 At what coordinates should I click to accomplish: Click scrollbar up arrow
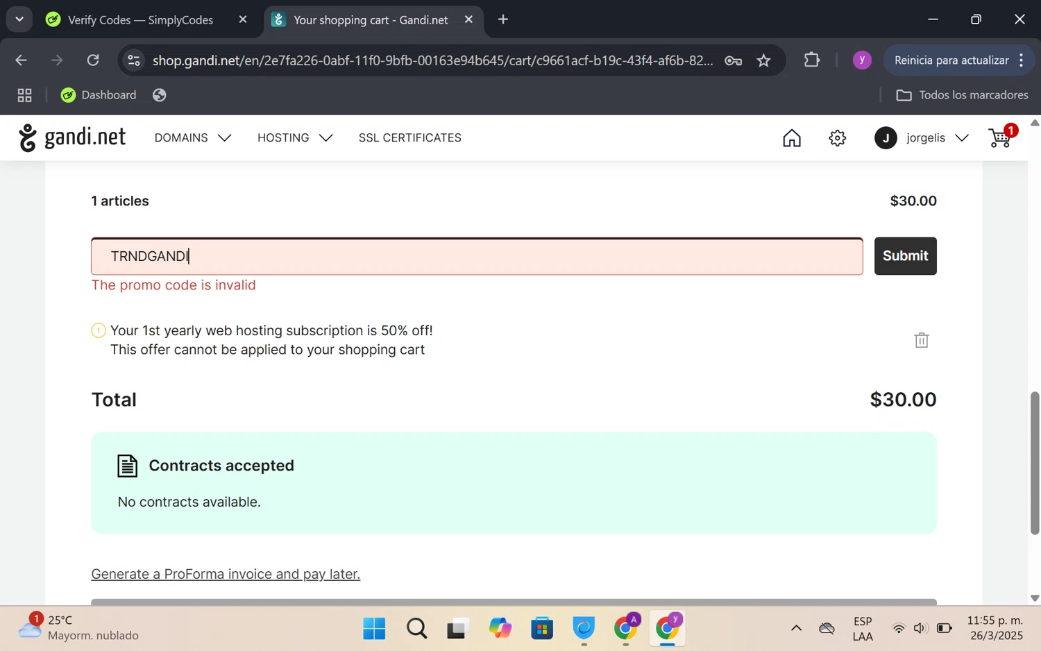[x=1035, y=123]
